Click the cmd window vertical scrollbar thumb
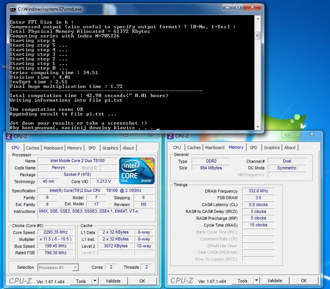This screenshot has height=289, width=330. [x=258, y=36]
